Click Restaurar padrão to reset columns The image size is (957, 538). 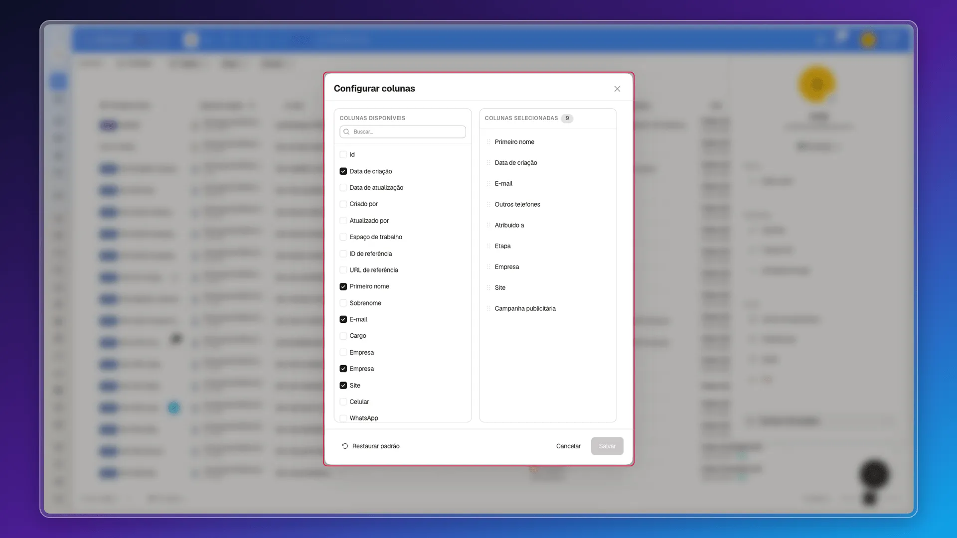(x=370, y=446)
